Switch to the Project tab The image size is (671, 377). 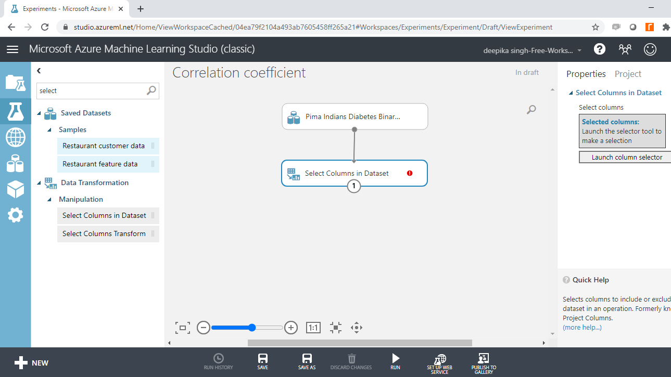[628, 74]
